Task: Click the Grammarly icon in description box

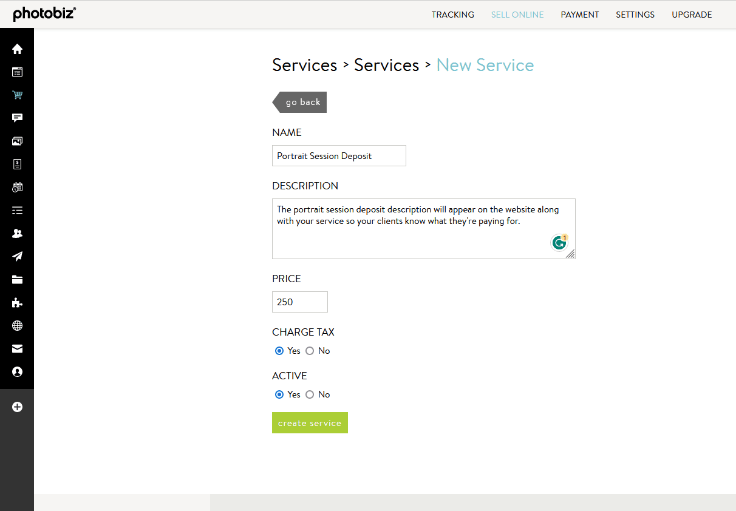Action: coord(559,242)
